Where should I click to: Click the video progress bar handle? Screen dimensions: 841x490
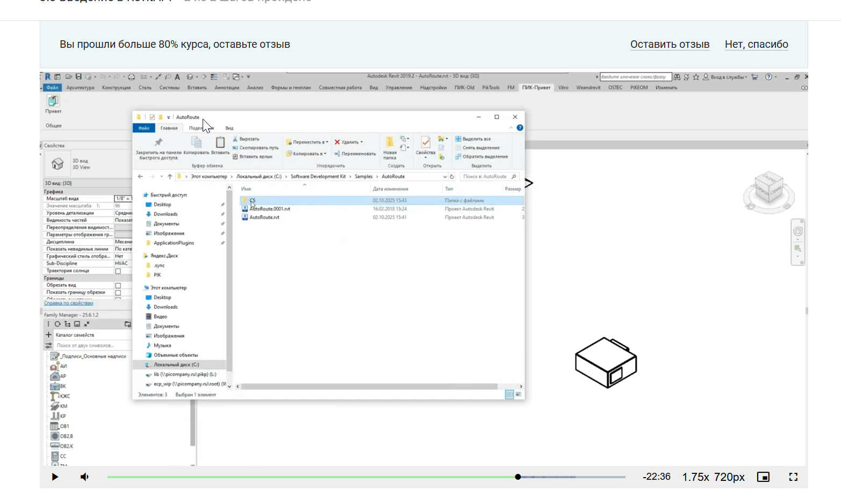(x=518, y=477)
